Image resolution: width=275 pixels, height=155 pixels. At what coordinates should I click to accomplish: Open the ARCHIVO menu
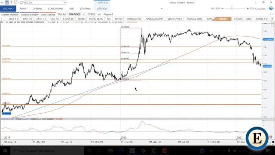click(8, 9)
